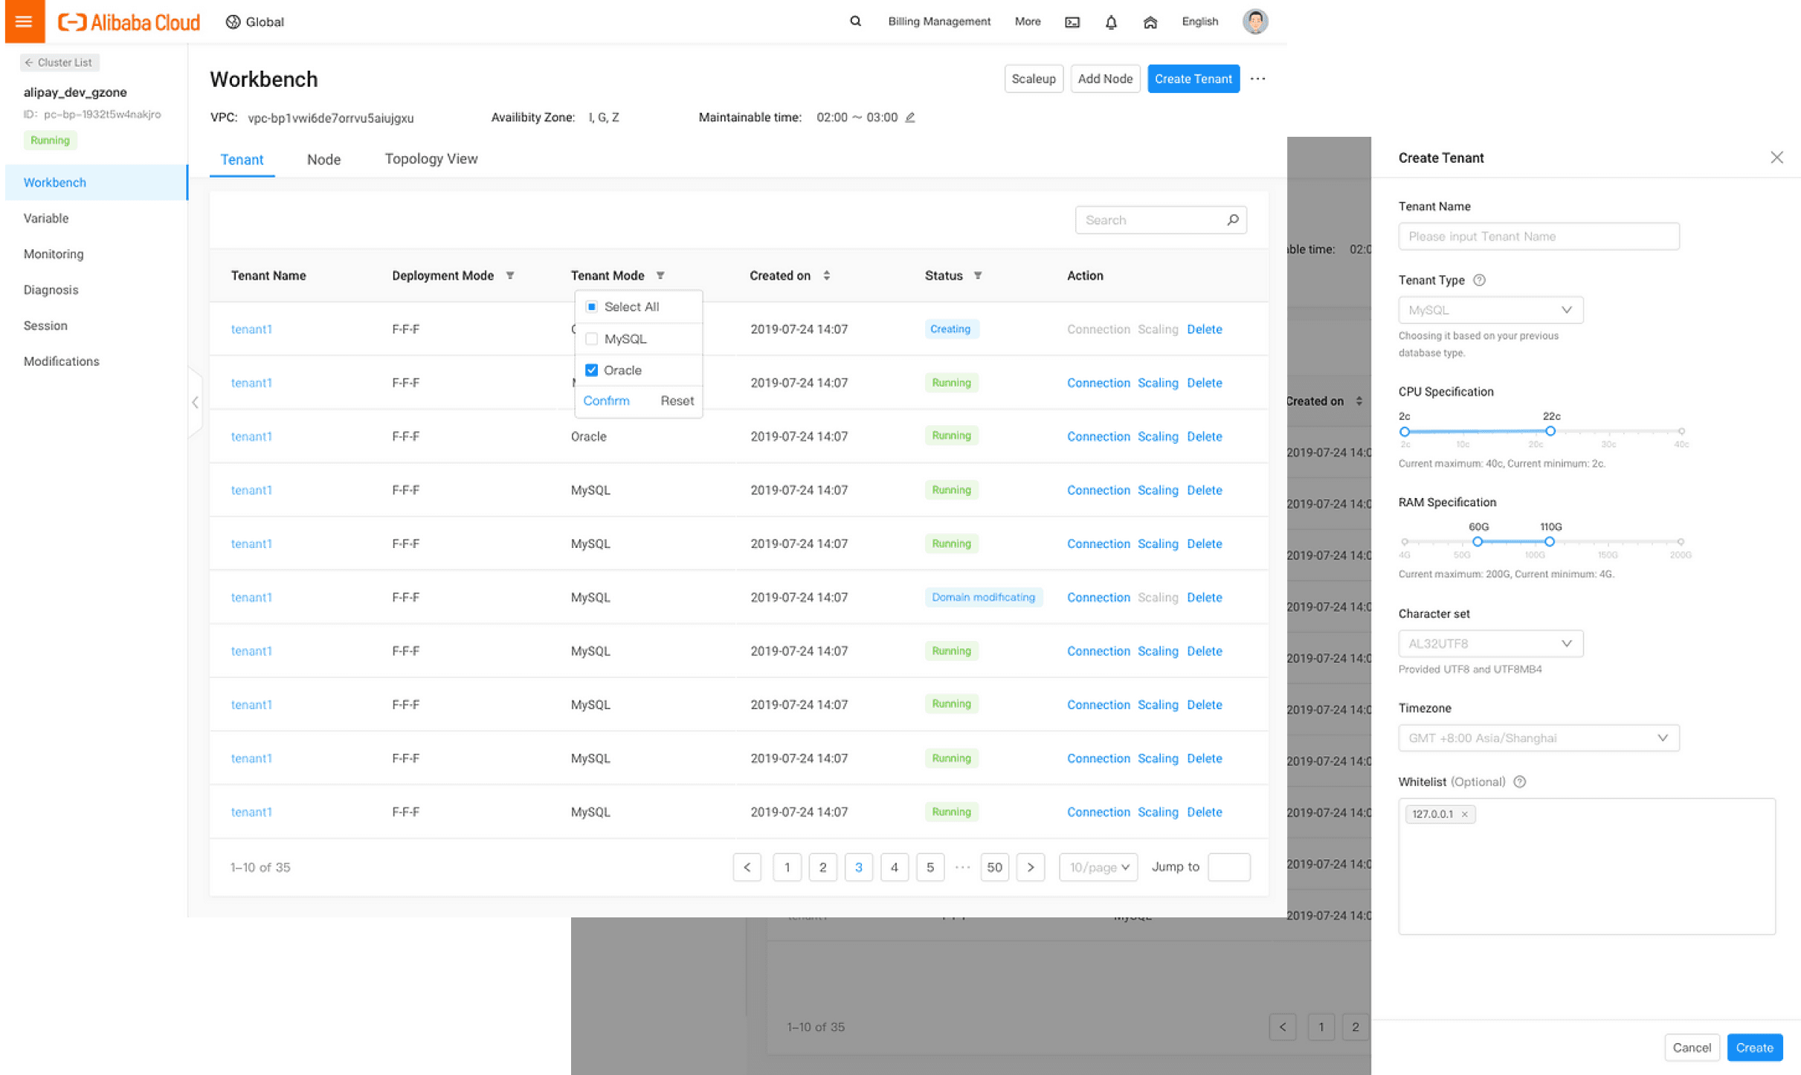Image resolution: width=1801 pixels, height=1075 pixels.
Task: Expand the Tenant Type MySQL dropdown
Action: coord(1490,310)
